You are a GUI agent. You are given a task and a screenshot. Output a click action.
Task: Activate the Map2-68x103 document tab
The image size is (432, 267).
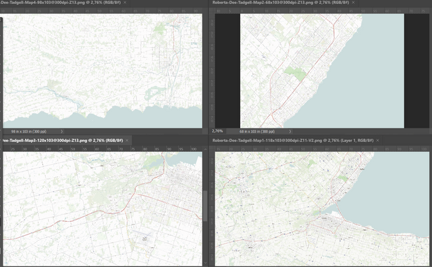281,3
